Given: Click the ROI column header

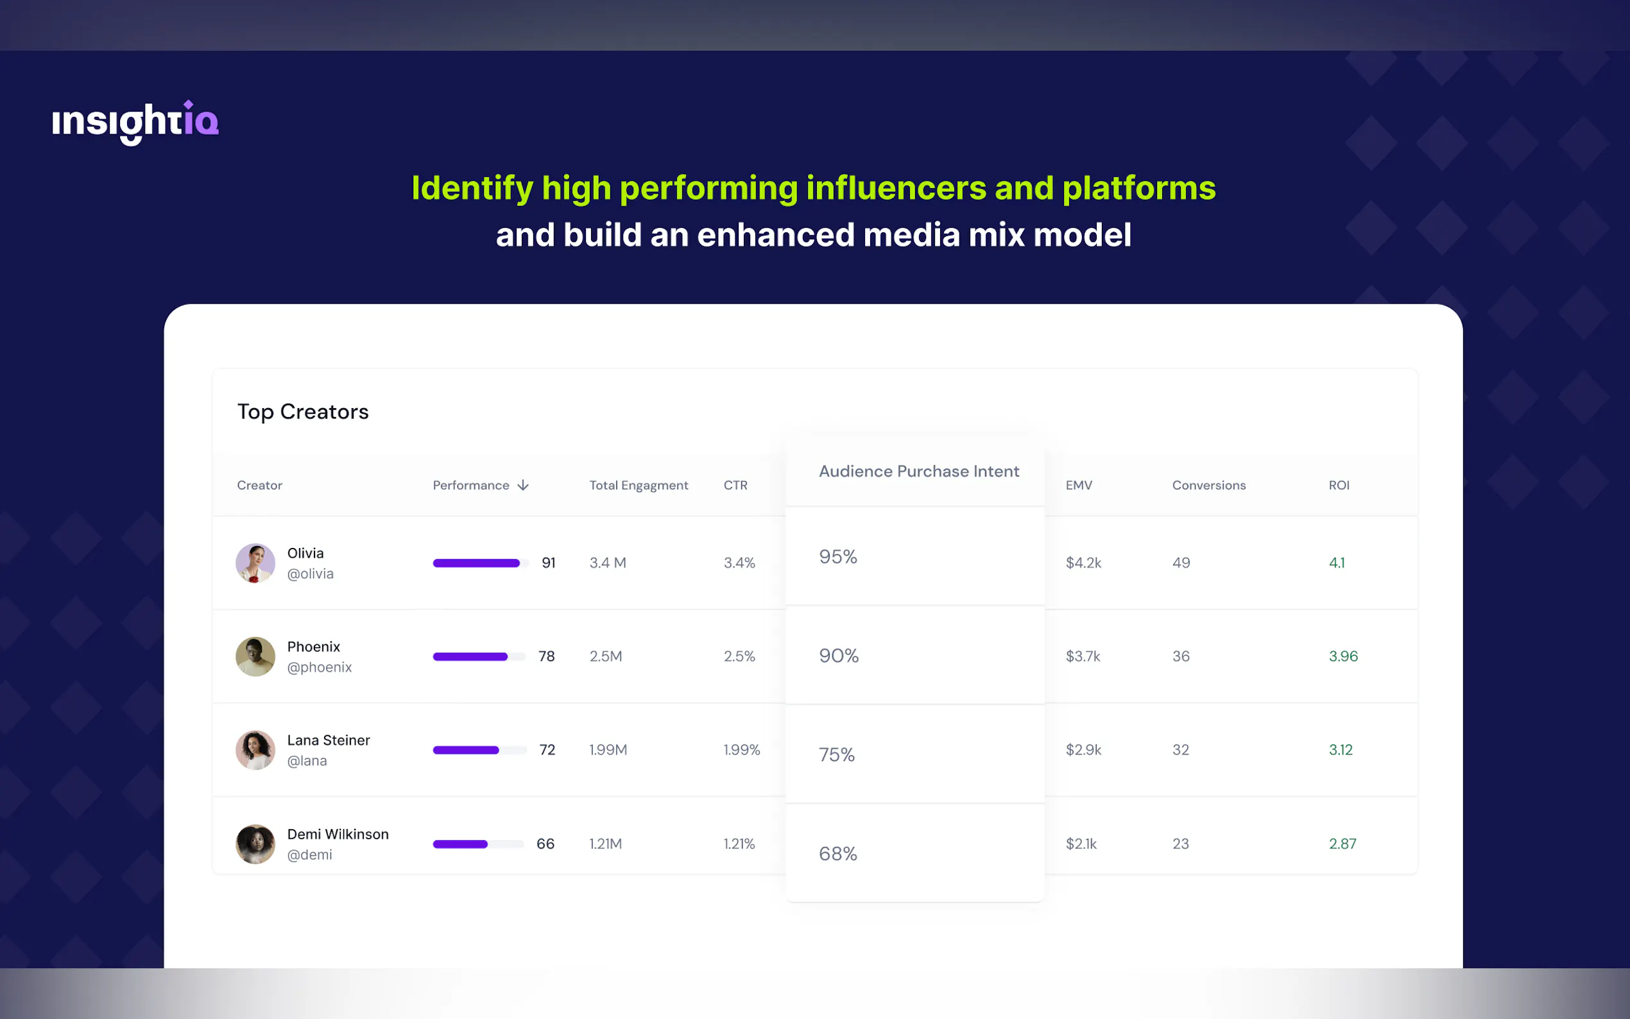Looking at the screenshot, I should (1338, 485).
